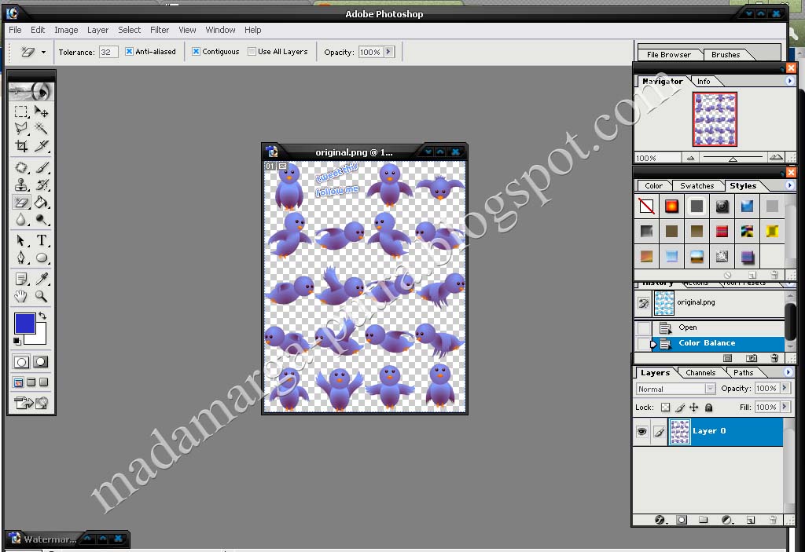Open Layers panel Opacity arrow
Image resolution: width=805 pixels, height=552 pixels.
pos(785,389)
